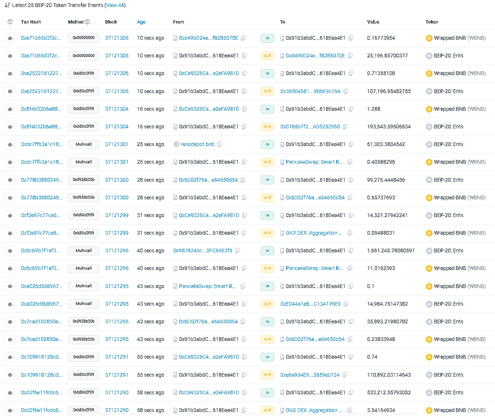Open quick view for row with value 61,303.3804542
The width and height of the screenshot is (495, 416).
coord(10,144)
